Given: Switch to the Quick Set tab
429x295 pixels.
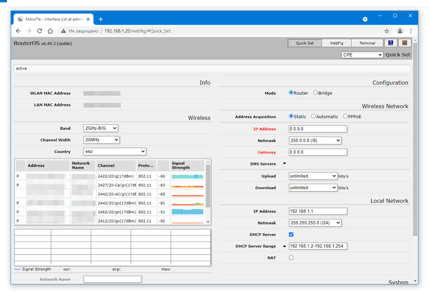Looking at the screenshot, I should [x=305, y=43].
